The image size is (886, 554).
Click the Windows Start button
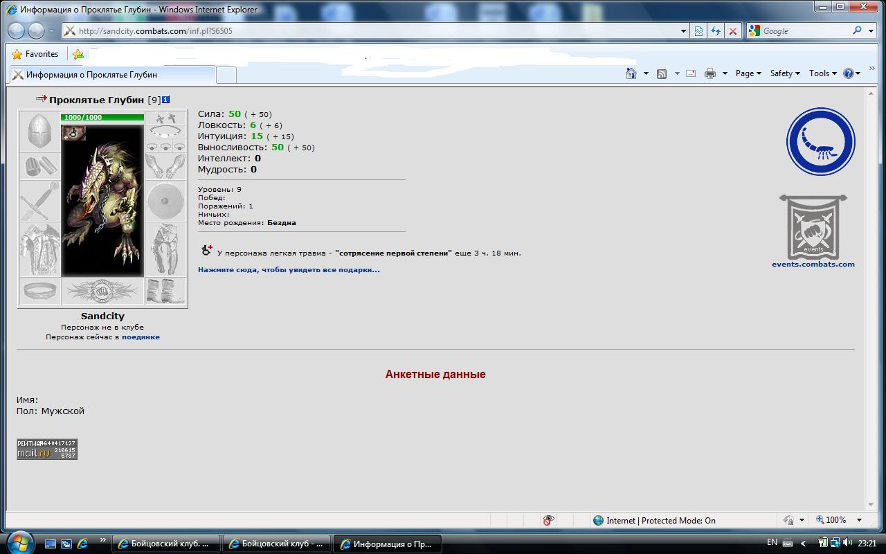(x=19, y=544)
